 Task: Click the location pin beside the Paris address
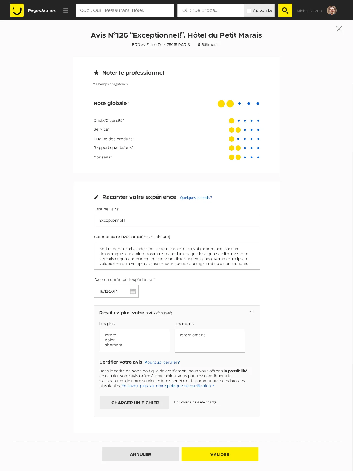tap(133, 44)
